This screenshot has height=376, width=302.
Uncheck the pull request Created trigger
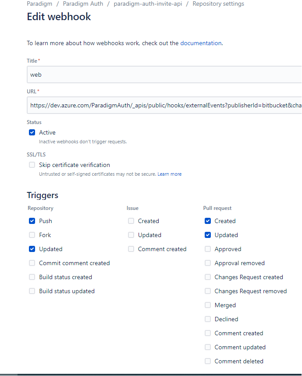click(x=207, y=221)
